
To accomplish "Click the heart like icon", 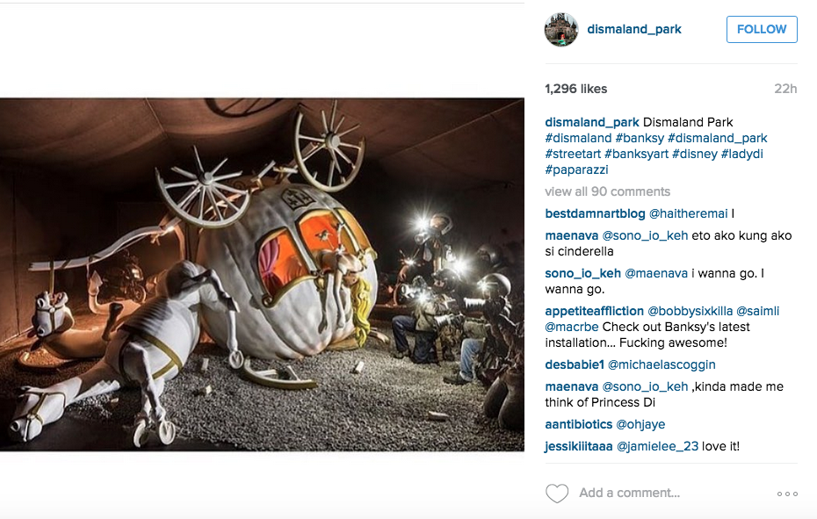I will [x=556, y=493].
